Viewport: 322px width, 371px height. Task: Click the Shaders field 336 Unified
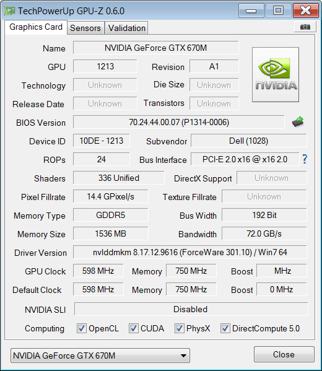tap(118, 178)
